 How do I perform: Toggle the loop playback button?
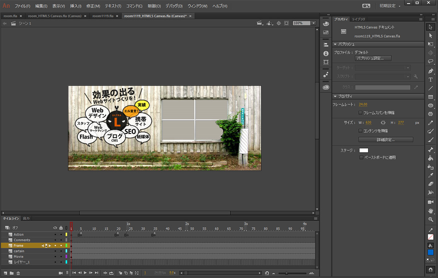pyautogui.click(x=111, y=273)
